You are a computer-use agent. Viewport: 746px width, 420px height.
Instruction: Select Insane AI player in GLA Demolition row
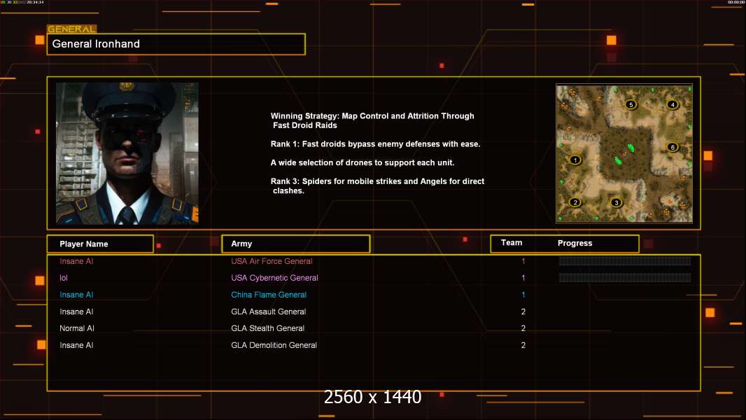tap(76, 345)
